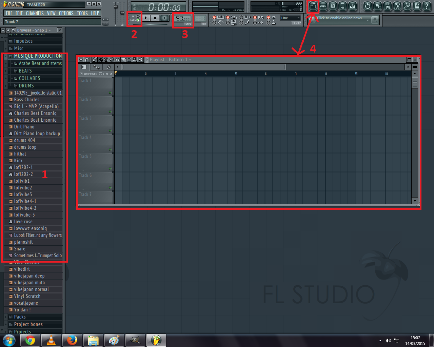Open the VIEW menu
Image resolution: width=434 pixels, height=347 pixels.
coord(51,13)
